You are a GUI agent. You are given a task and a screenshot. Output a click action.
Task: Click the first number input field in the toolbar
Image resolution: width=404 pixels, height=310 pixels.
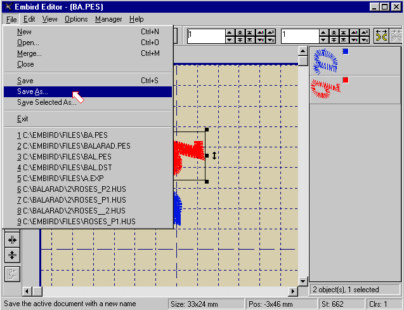coord(206,36)
